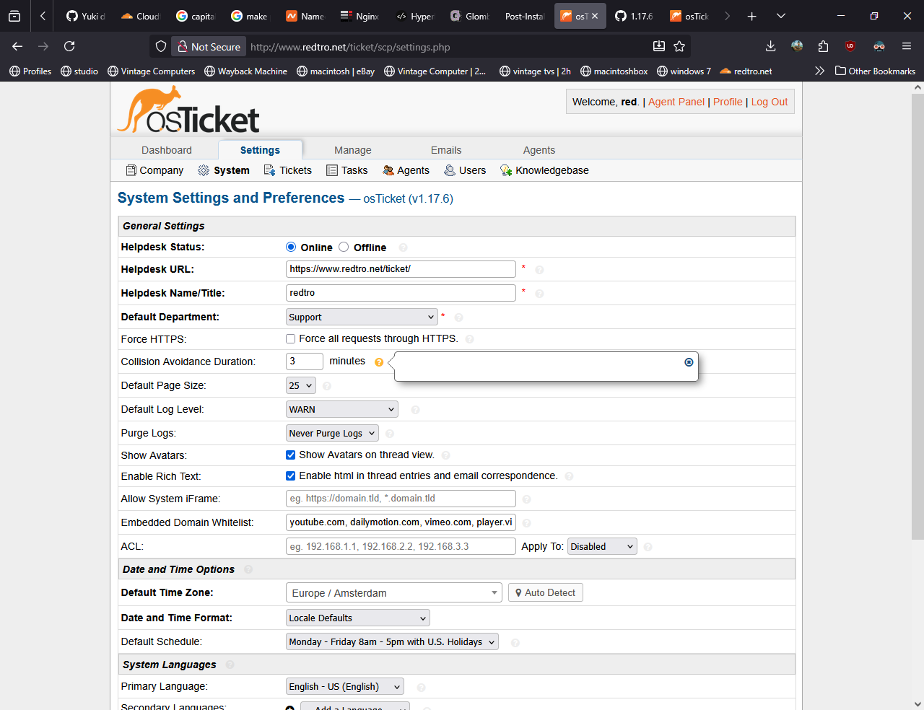Bookmark this page with the star icon
Image resolution: width=924 pixels, height=710 pixels.
(x=679, y=47)
